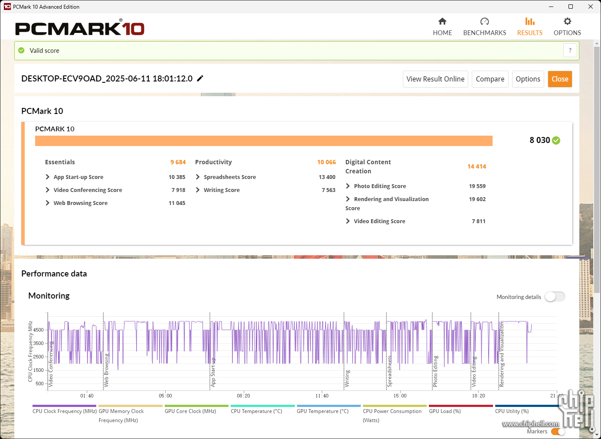Click the Compare button
This screenshot has width=601, height=439.
point(490,79)
